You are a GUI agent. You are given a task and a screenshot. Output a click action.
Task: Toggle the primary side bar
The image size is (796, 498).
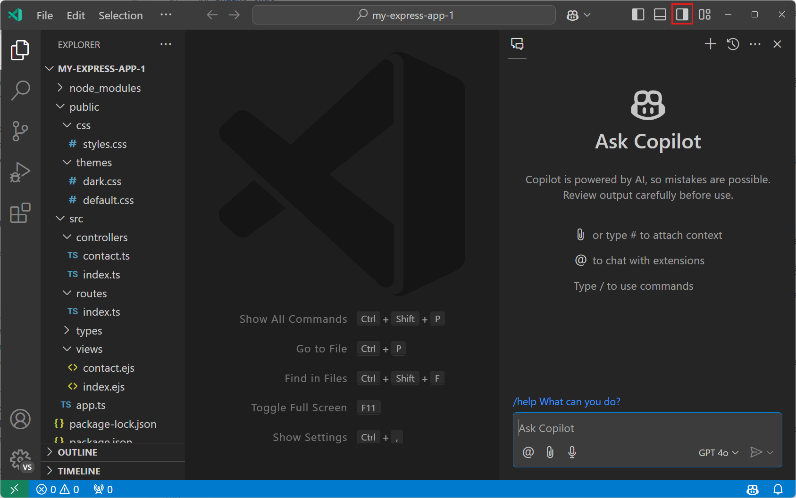click(x=638, y=15)
